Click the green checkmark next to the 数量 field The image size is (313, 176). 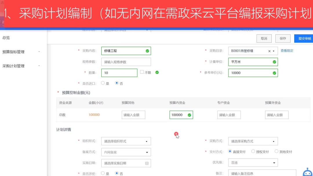pos(157,72)
